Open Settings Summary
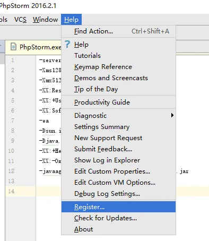The height and width of the screenshot is (241, 209). (x=118, y=127)
